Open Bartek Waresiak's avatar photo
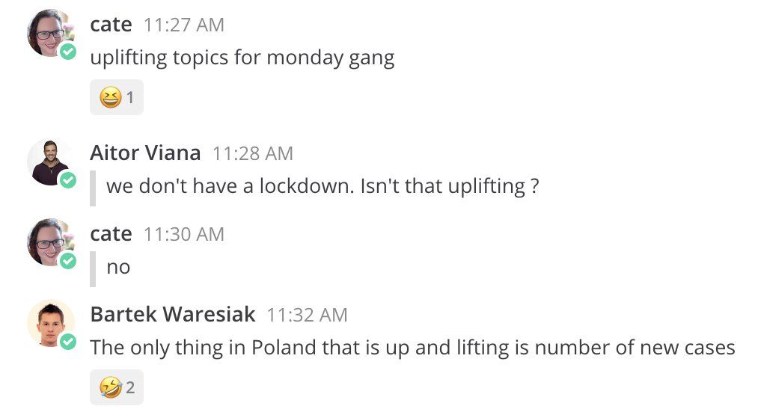The image size is (758, 412). click(x=49, y=322)
